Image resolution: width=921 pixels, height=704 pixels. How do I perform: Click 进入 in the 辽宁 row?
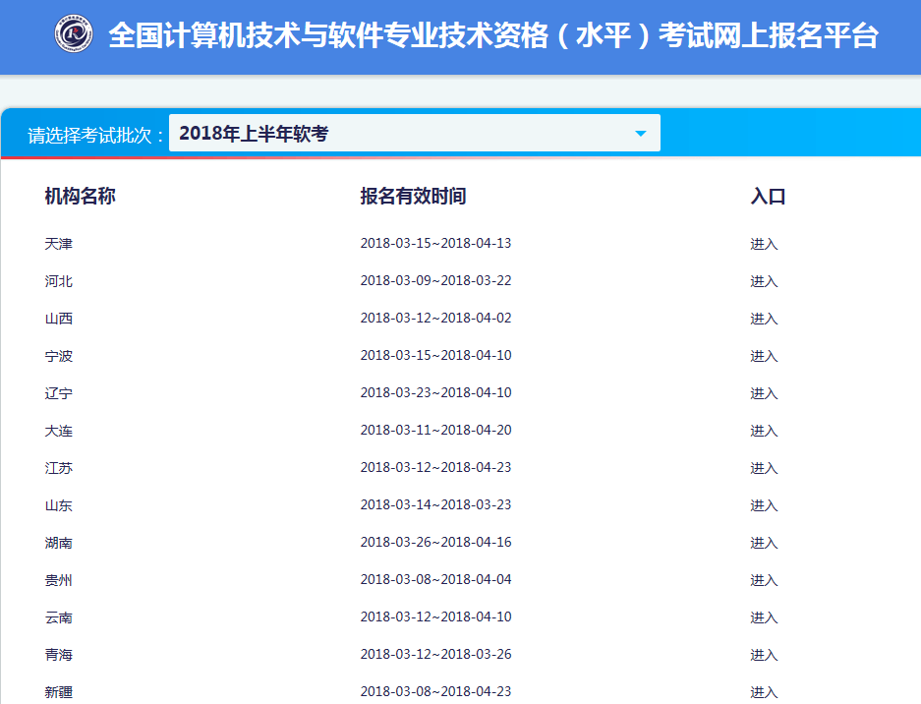[764, 393]
